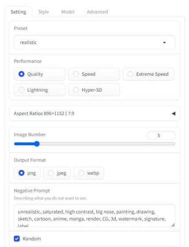Open the Model tab
189x247 pixels.
(68, 12)
